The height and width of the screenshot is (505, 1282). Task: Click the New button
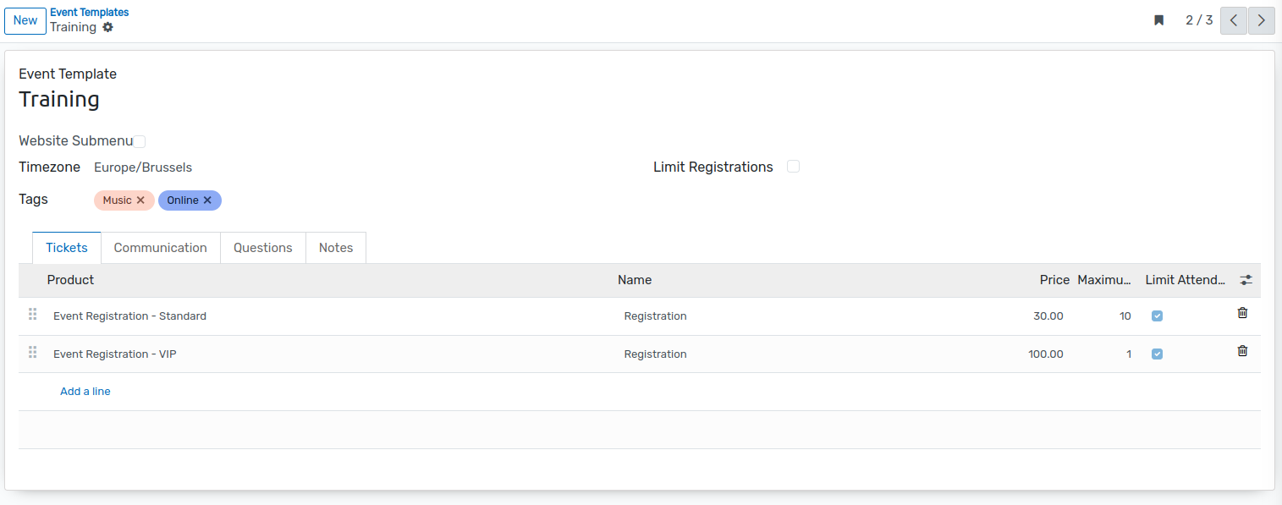point(25,20)
